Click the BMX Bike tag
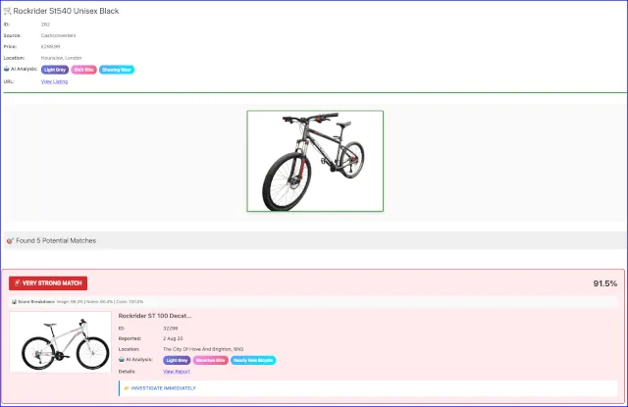The height and width of the screenshot is (407, 628). click(84, 70)
